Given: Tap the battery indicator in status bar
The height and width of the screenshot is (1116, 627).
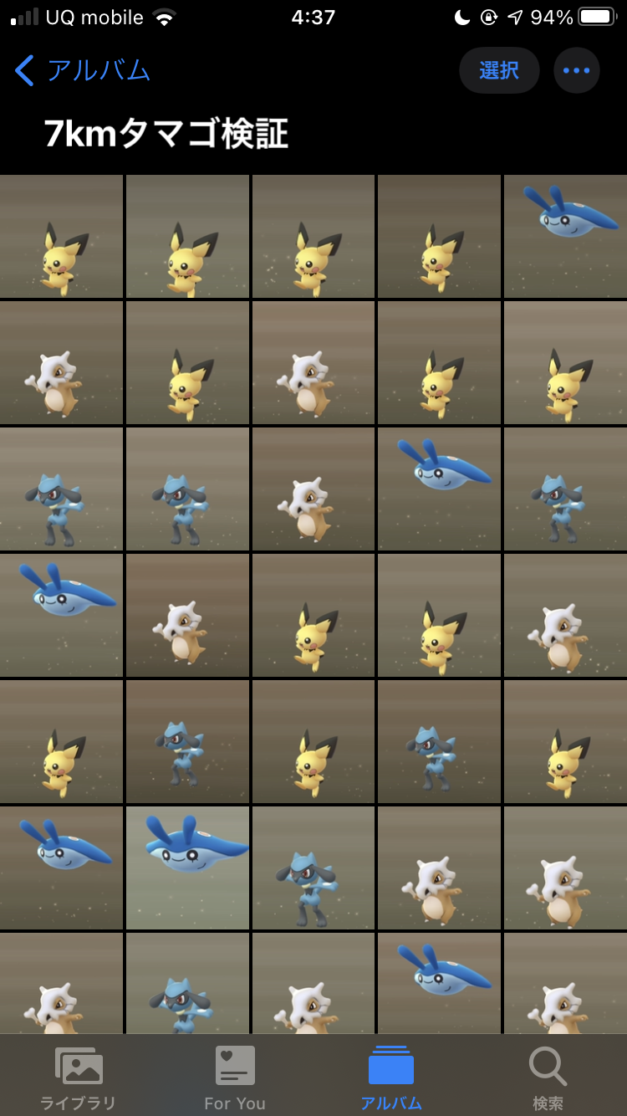Looking at the screenshot, I should point(597,18).
